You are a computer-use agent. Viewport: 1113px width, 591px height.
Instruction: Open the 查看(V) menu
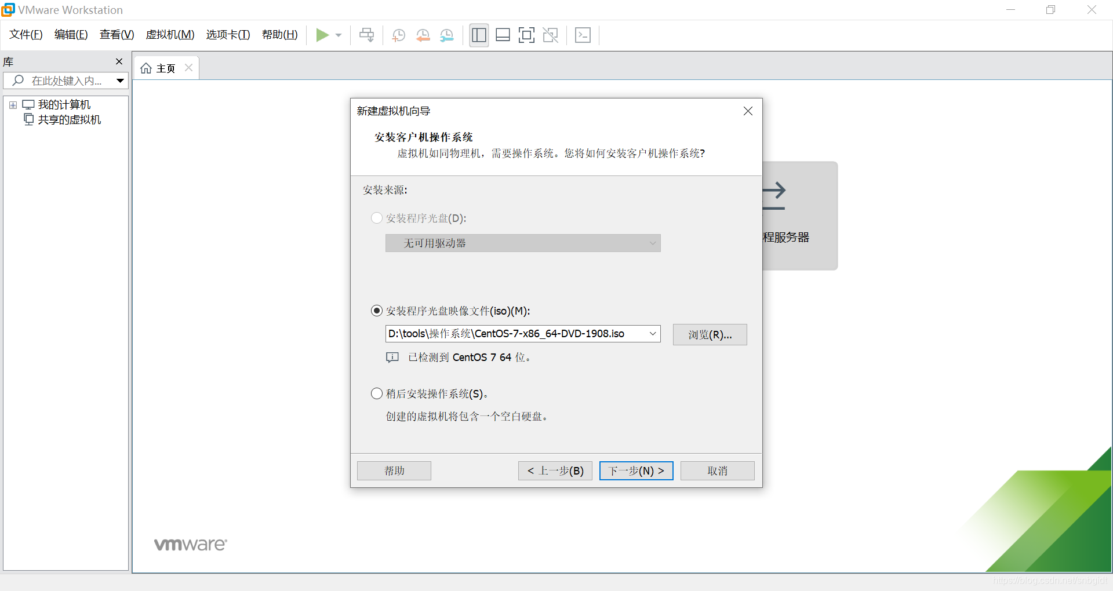(117, 35)
